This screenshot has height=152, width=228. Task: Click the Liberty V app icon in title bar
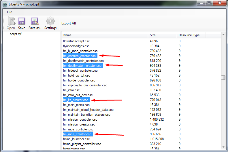pyautogui.click(x=5, y=5)
